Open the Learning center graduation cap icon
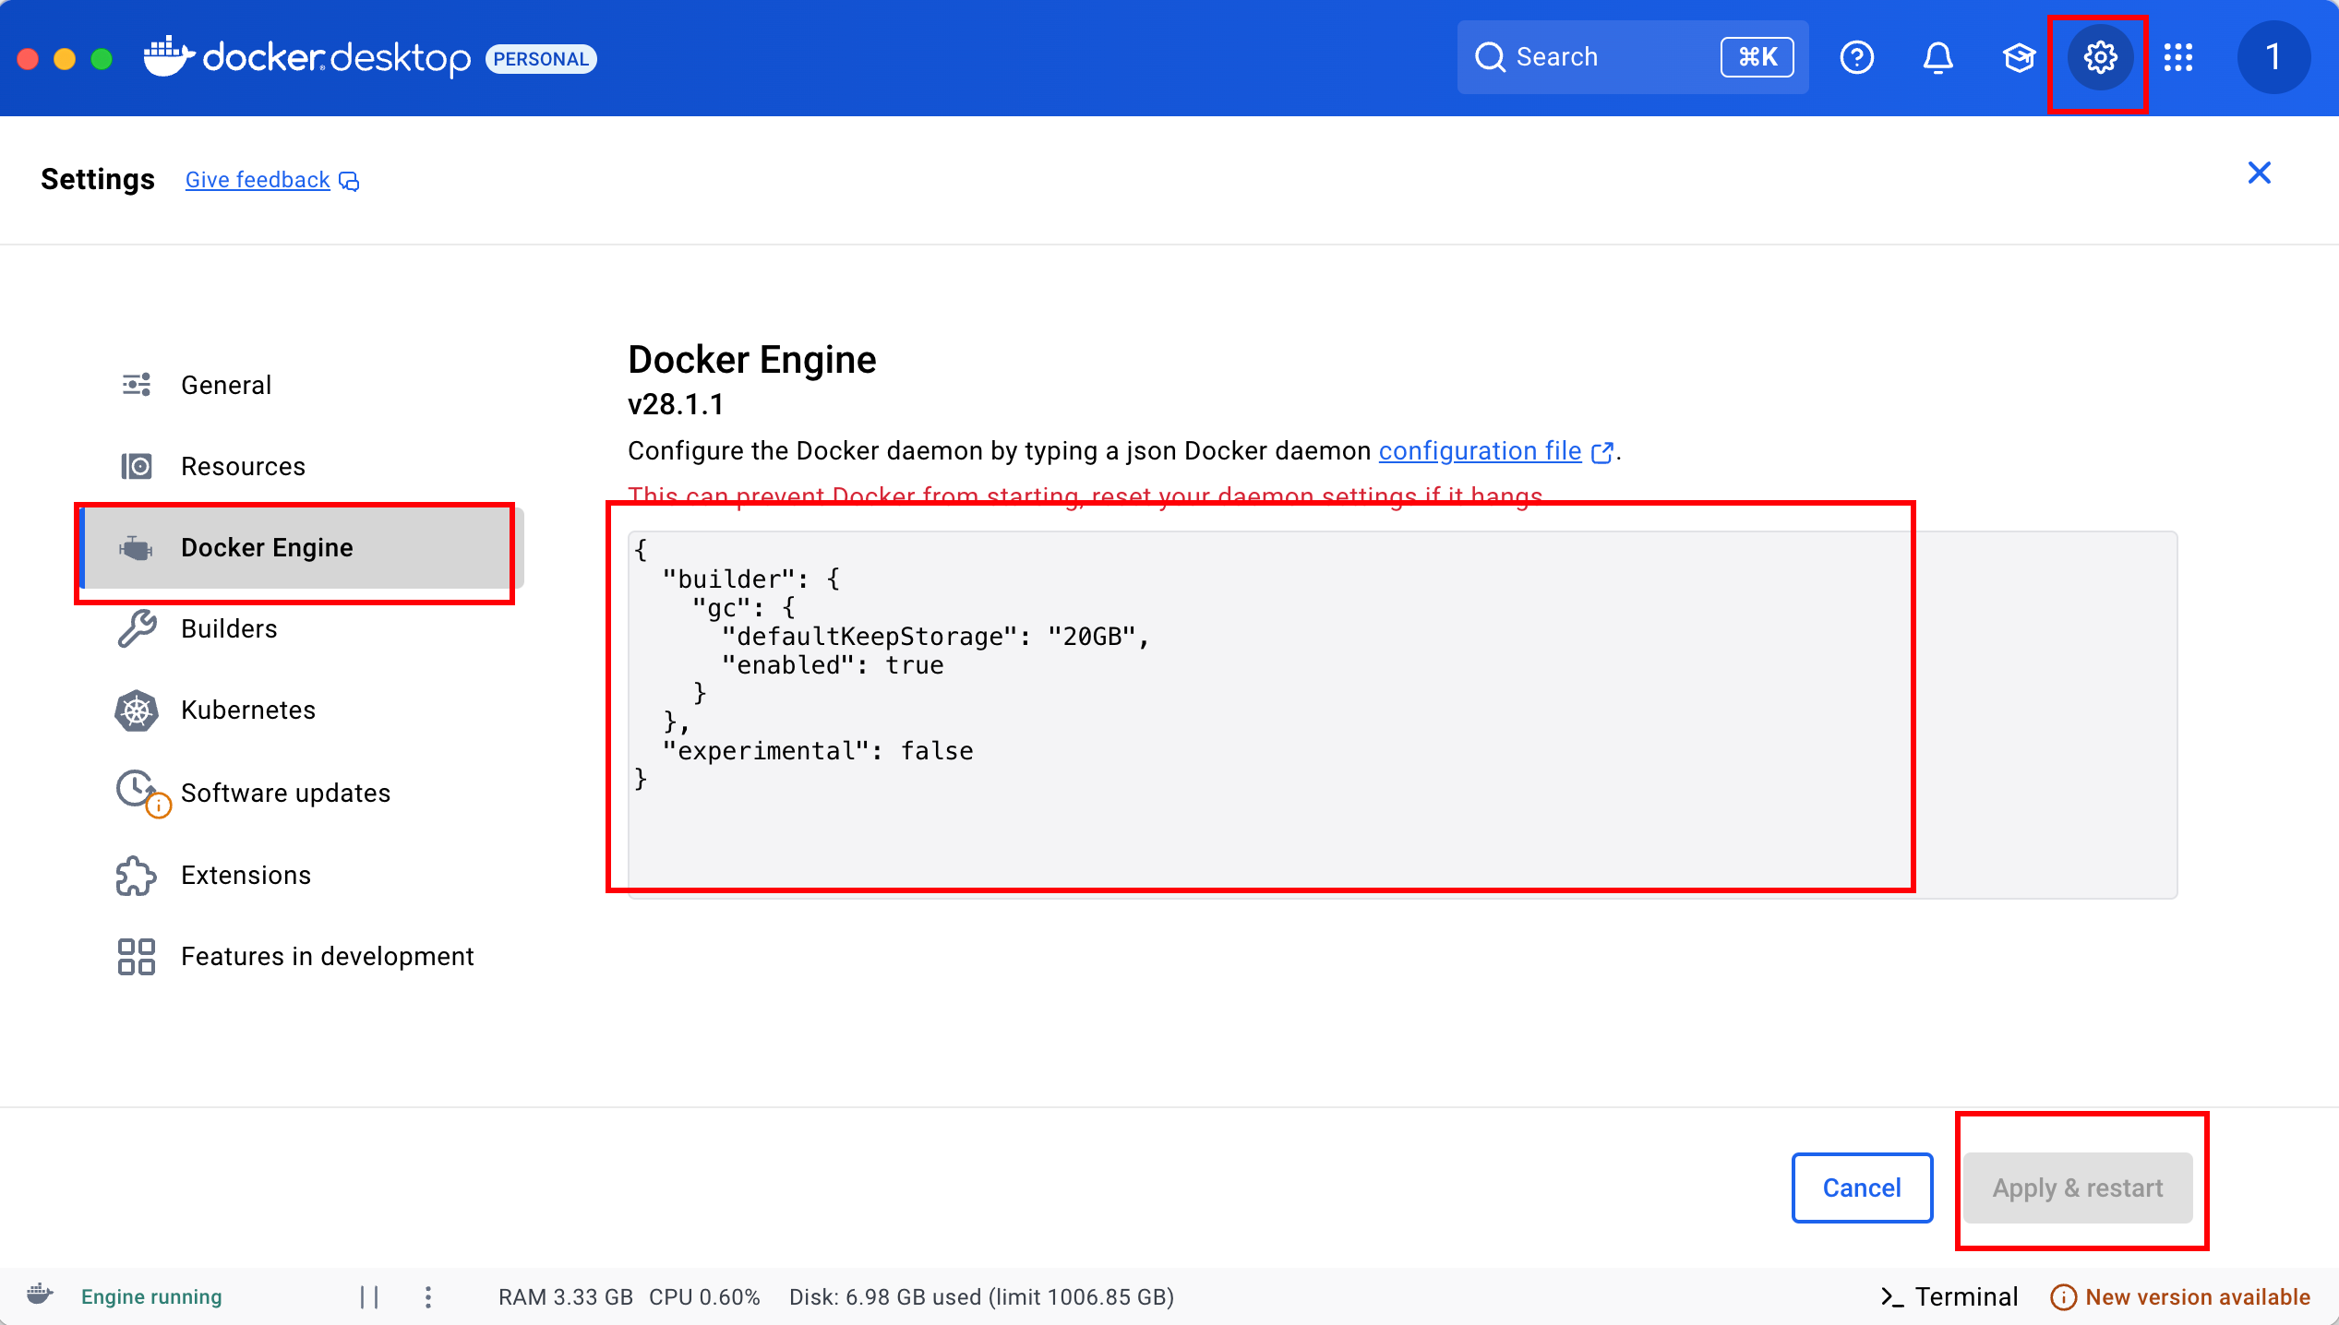 2019,57
